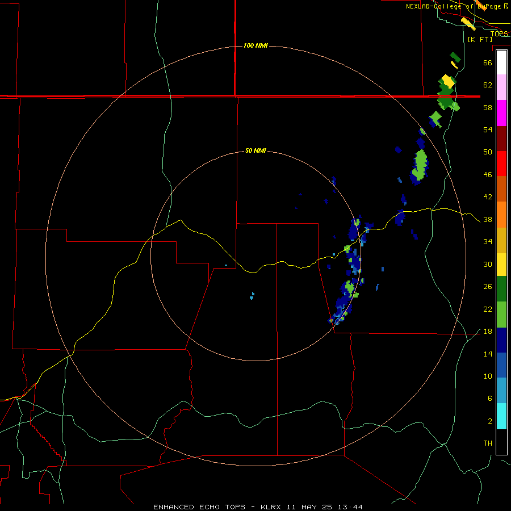Screen dimensions: 511x511
Task: Click the light-green echo cell on the 50 NMI ring
Action: pos(350,287)
